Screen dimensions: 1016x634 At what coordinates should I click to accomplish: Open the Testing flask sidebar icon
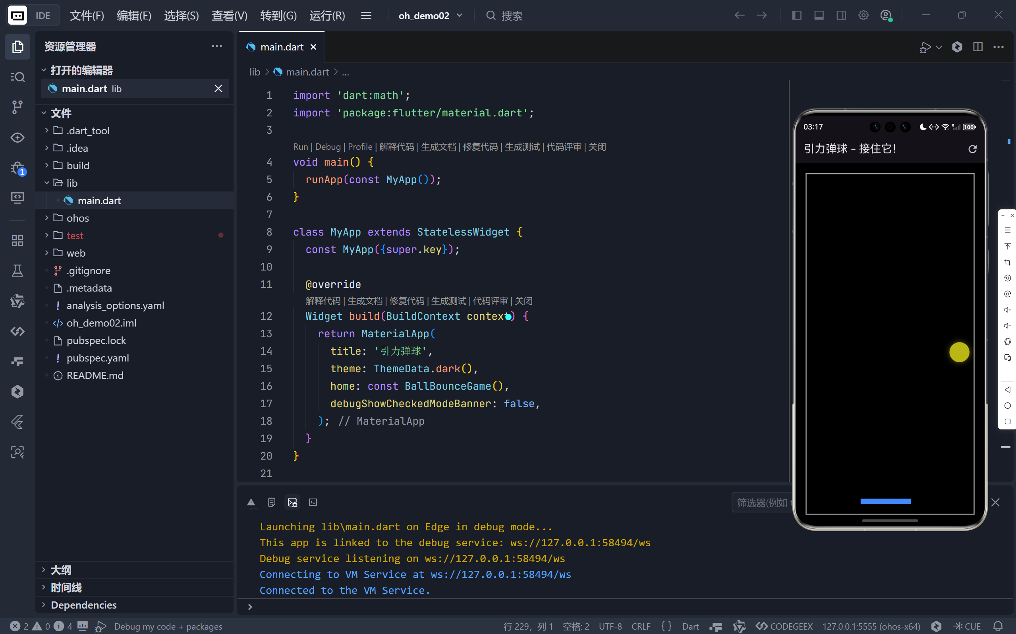tap(17, 271)
